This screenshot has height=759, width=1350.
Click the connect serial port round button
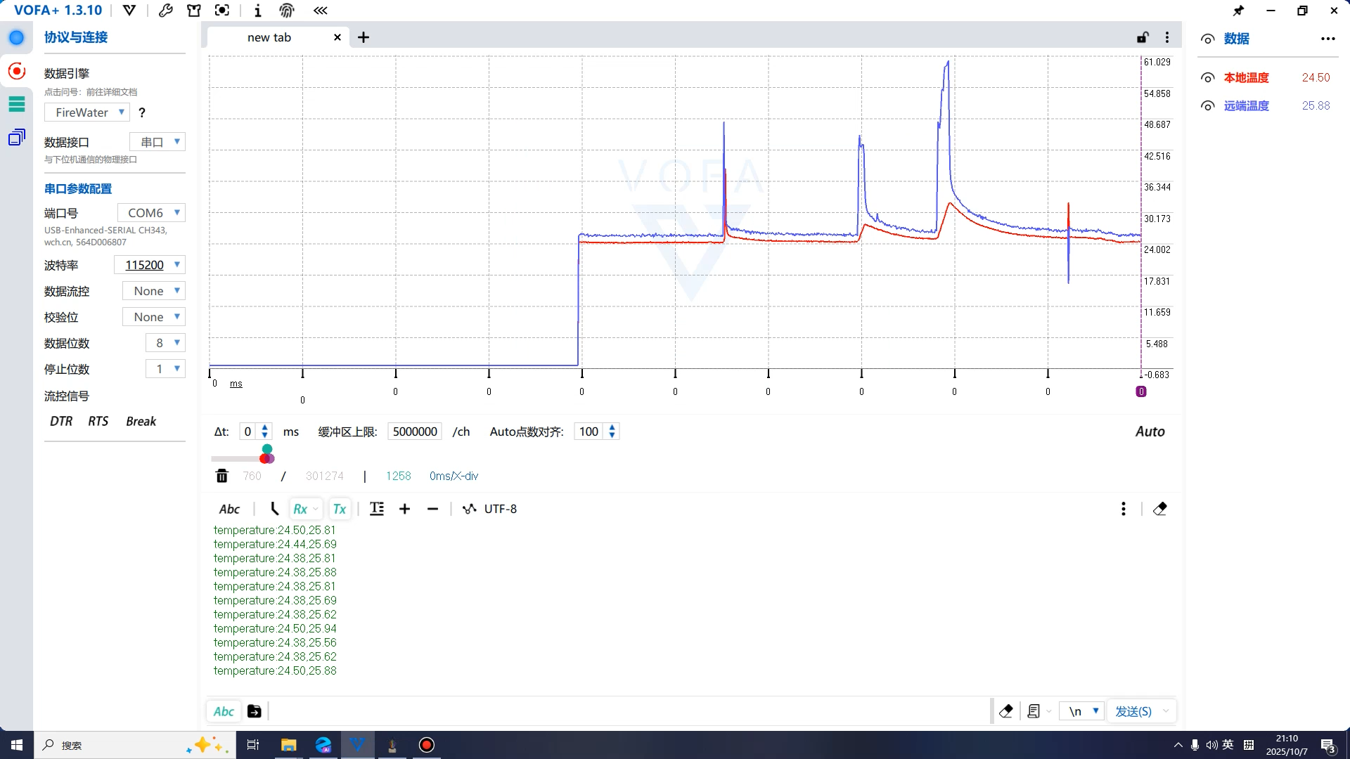(x=16, y=38)
